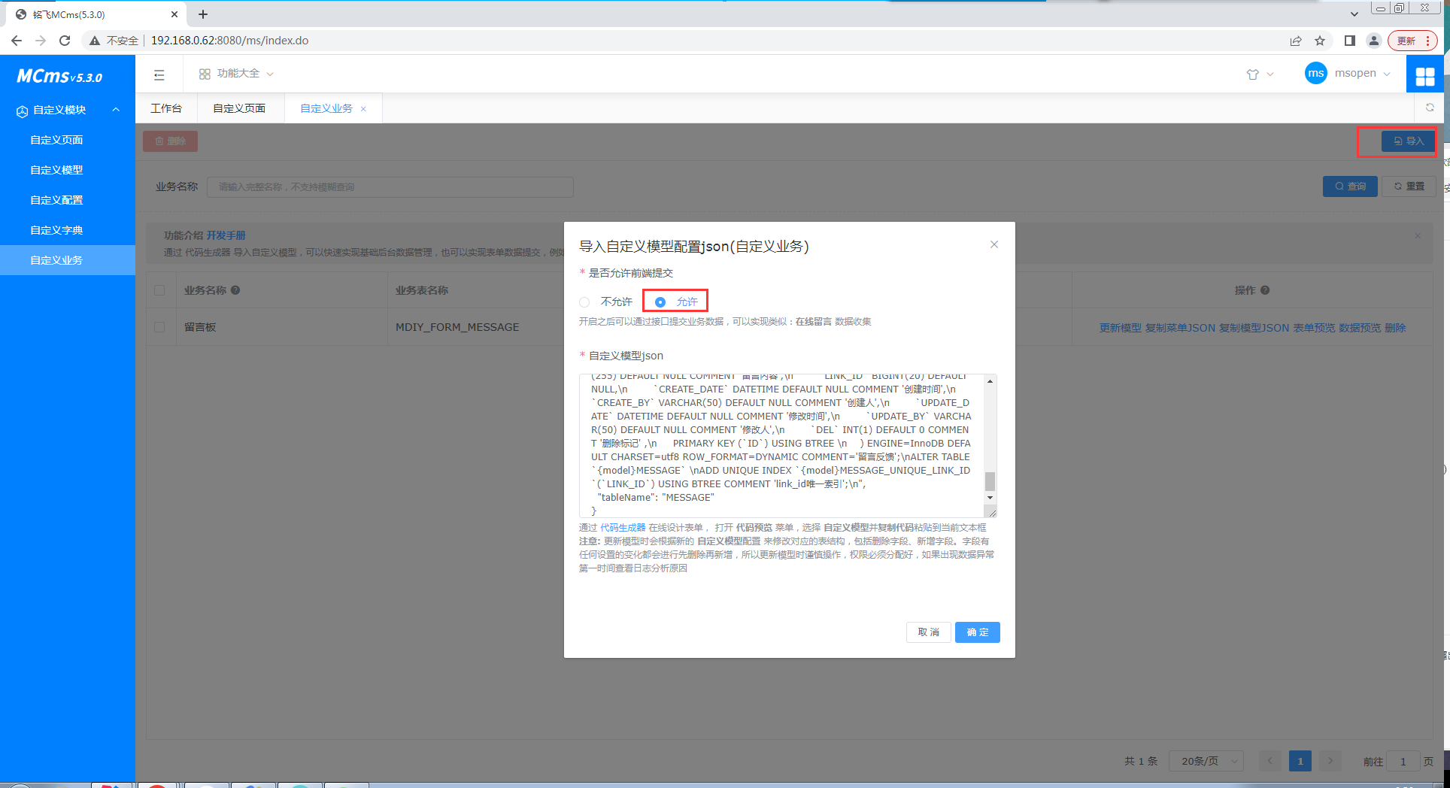
Task: Click the 确定 button in the dialog
Action: pos(977,632)
